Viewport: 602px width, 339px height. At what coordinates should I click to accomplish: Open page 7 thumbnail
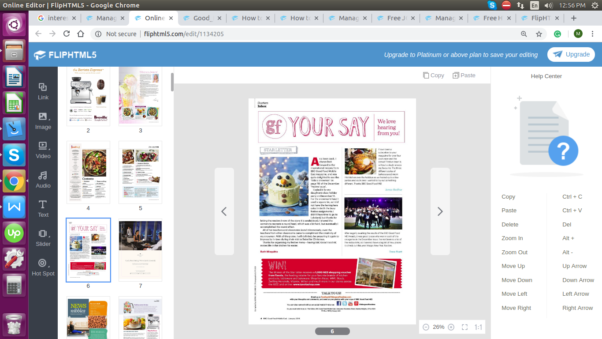tap(140, 250)
